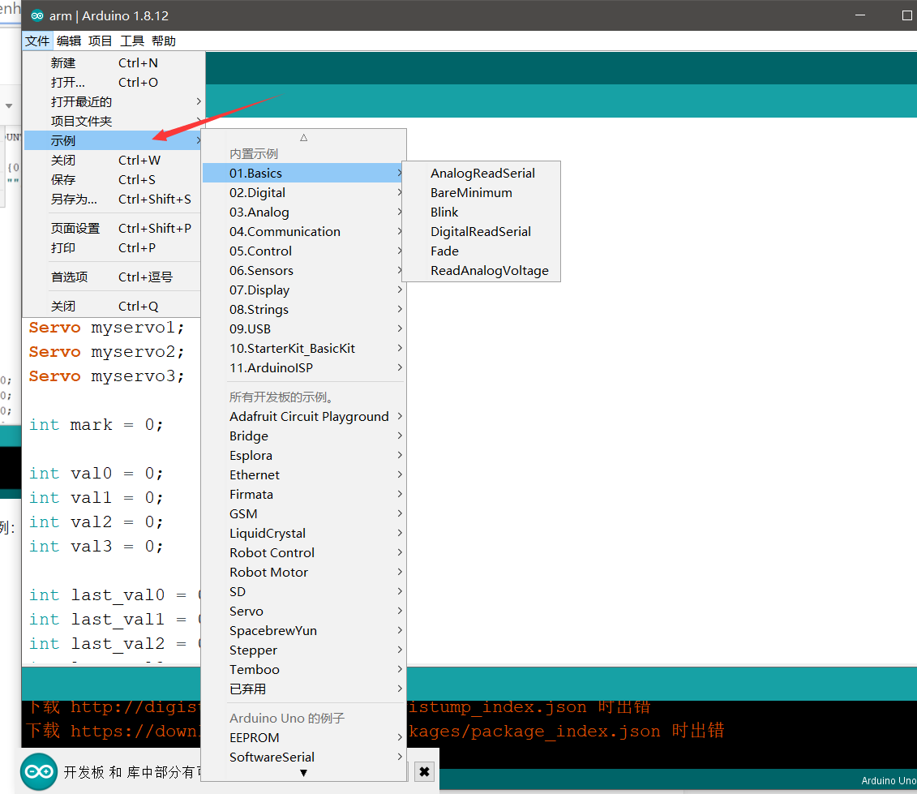Maximize the Arduino window

pyautogui.click(x=906, y=15)
